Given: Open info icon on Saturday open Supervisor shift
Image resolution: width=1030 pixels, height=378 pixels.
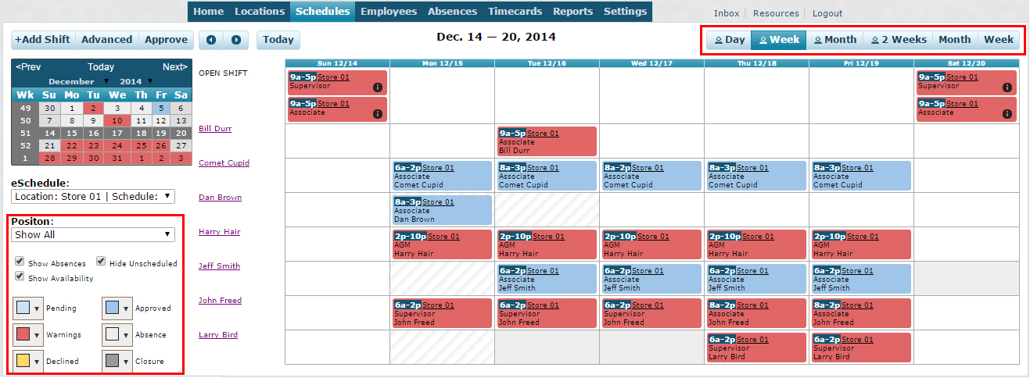Looking at the screenshot, I should (1006, 87).
